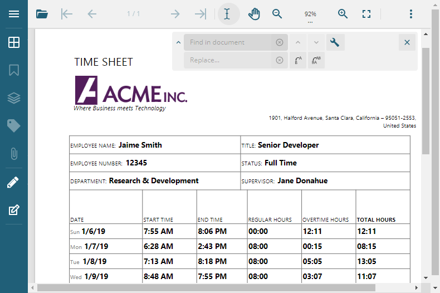
Task: Close the find and replace panel
Action: tap(407, 42)
